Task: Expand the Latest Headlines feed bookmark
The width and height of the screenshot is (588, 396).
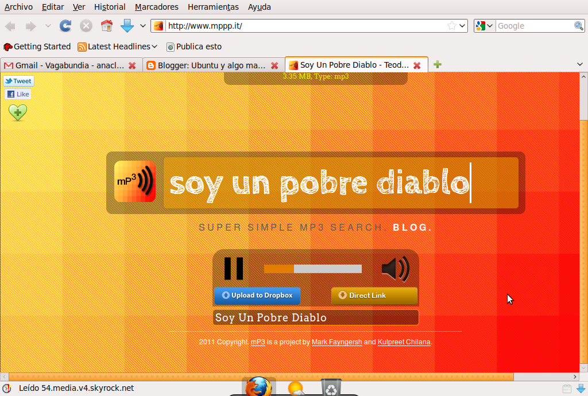Action: tap(117, 46)
